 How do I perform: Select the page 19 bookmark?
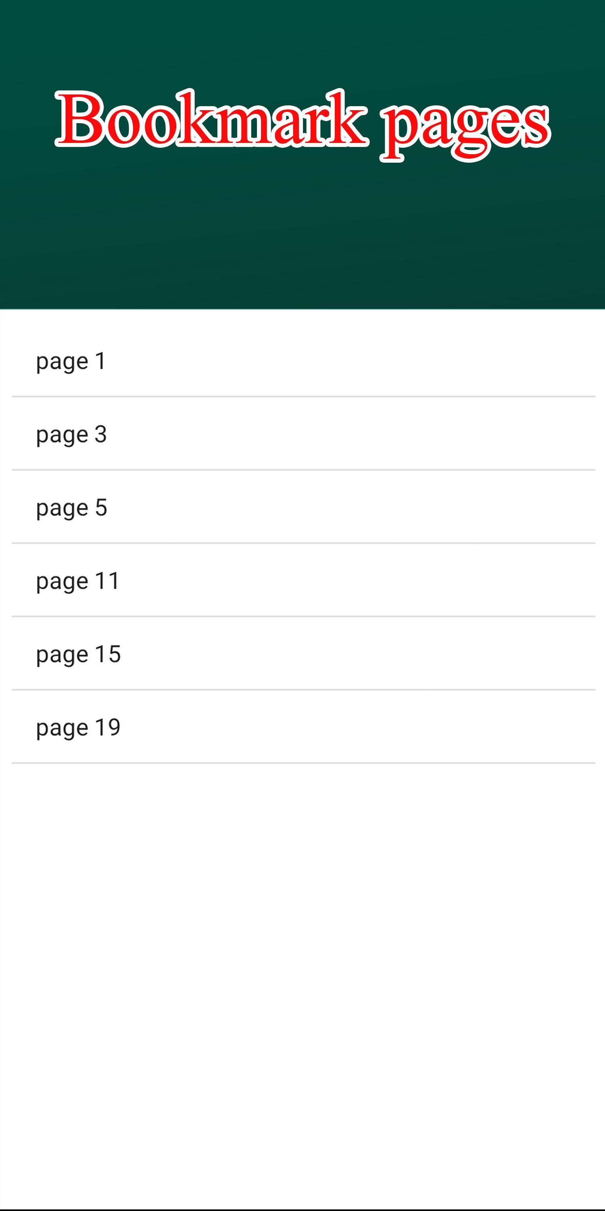click(303, 727)
